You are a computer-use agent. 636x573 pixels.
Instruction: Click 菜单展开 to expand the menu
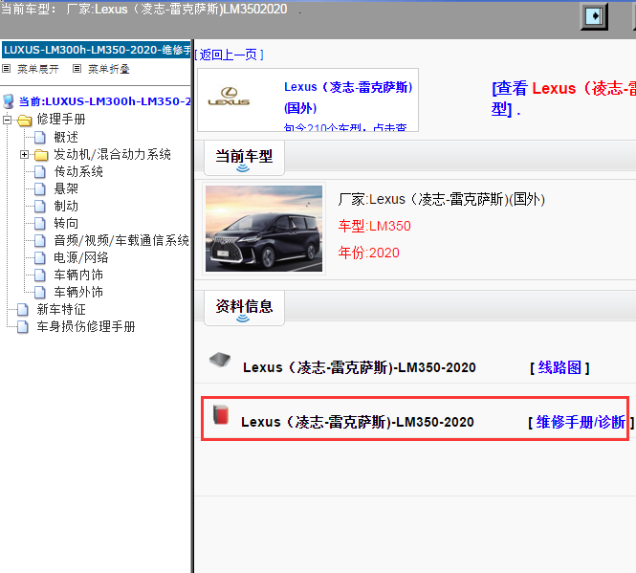point(38,69)
